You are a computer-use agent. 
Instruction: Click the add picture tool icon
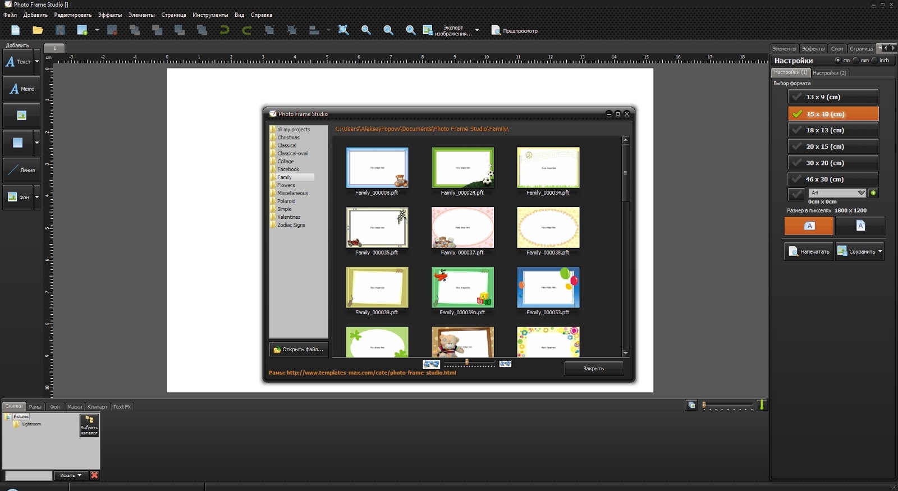click(21, 116)
